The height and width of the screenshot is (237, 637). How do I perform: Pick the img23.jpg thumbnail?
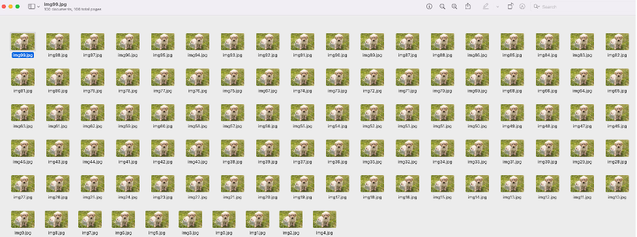click(162, 184)
